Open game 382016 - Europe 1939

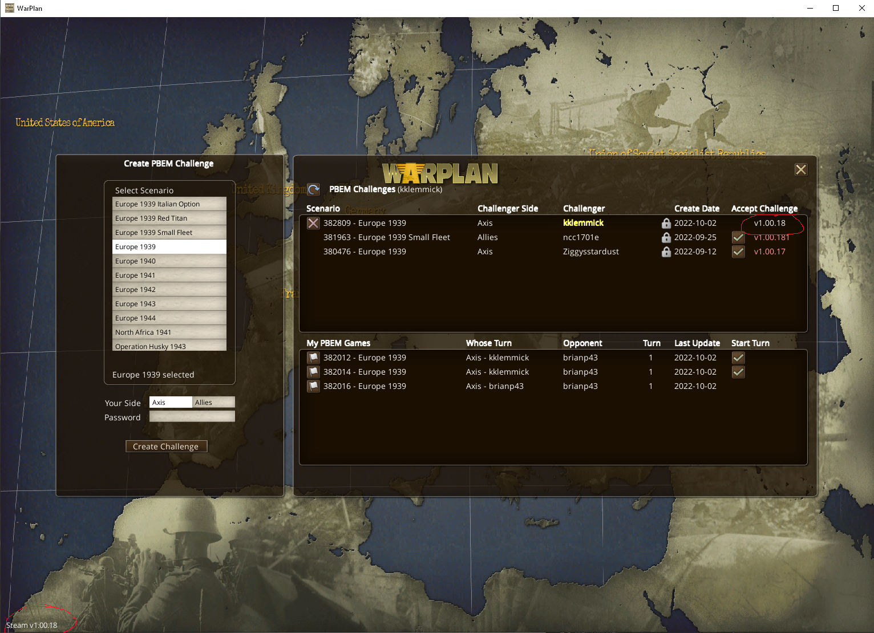coord(365,386)
